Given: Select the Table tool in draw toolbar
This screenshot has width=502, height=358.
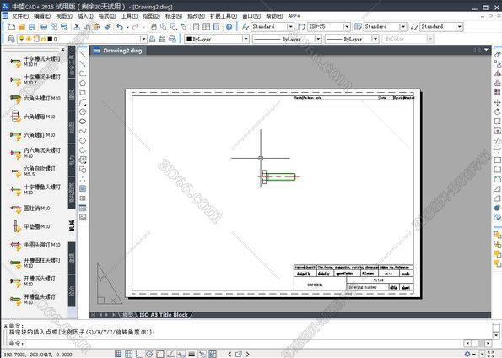Looking at the screenshot, I should click(83, 208).
